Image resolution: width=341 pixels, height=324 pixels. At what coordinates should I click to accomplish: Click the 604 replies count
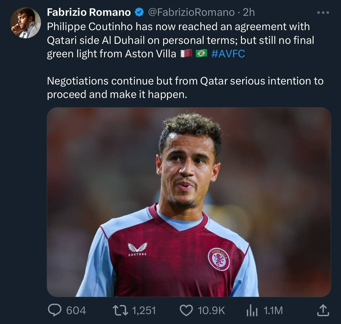click(76, 310)
